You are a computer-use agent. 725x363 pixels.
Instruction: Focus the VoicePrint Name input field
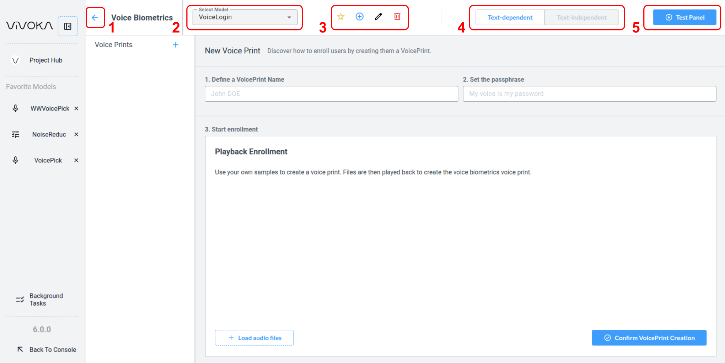click(331, 94)
